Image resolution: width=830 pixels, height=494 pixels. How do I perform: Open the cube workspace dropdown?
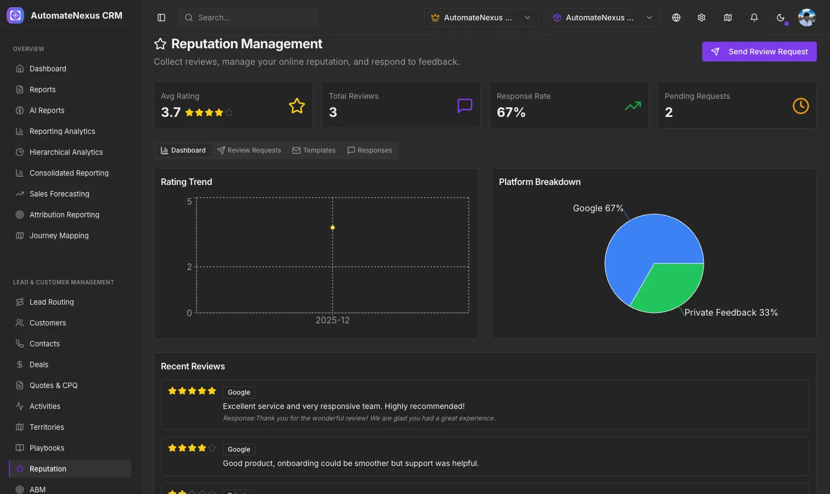[x=603, y=18]
